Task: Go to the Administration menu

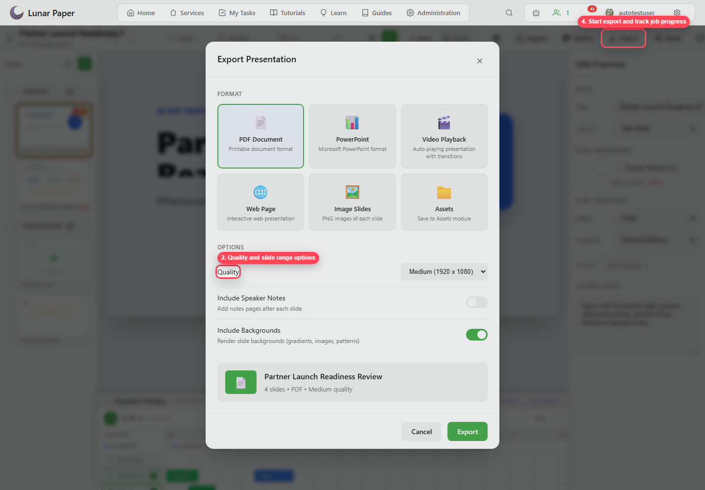Action: pyautogui.click(x=433, y=13)
